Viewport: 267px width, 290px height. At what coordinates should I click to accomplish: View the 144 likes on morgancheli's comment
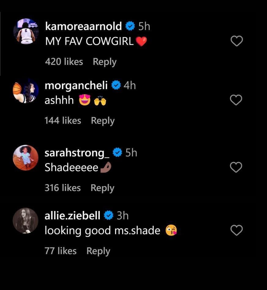(63, 121)
